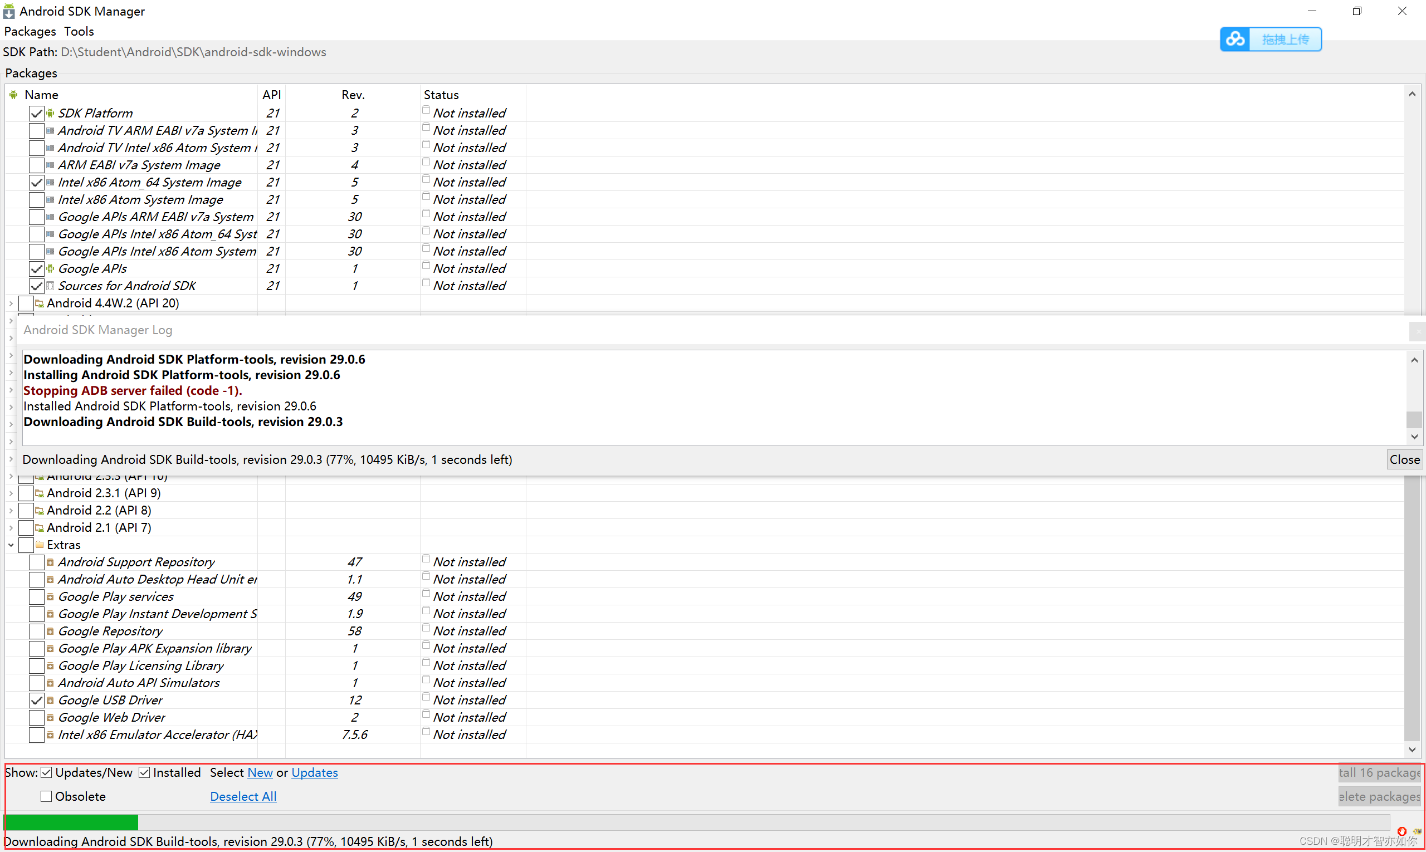Screen dimensions: 1426x852
Task: Click the SDK Platform package icon
Action: pyautogui.click(x=51, y=113)
